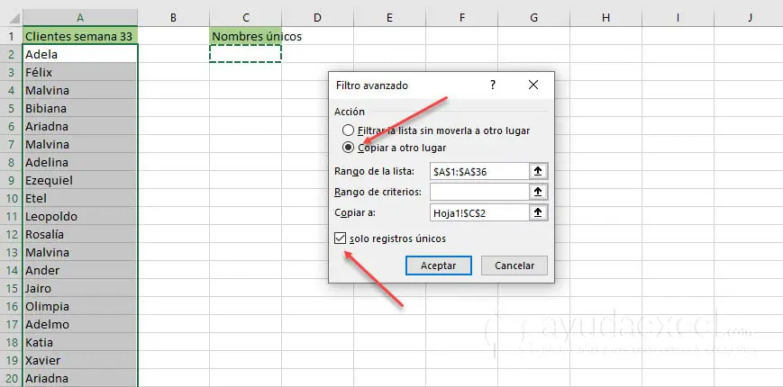The image size is (783, 387).
Task: Click the help question mark in dialog
Action: point(493,85)
